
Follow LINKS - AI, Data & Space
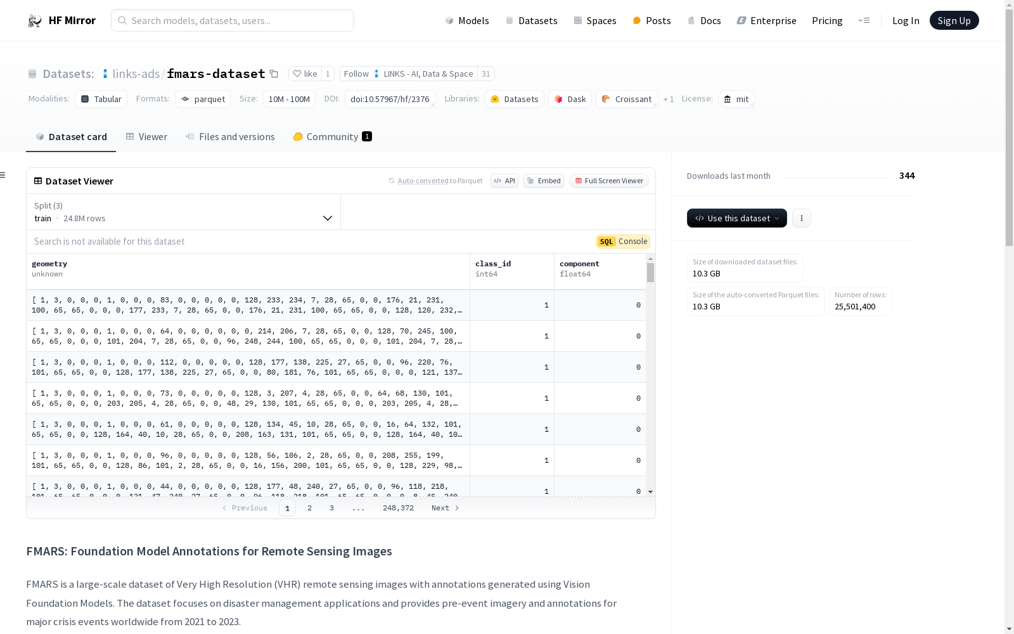[408, 74]
